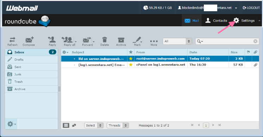Viewport: 263px width, 137px height.
Task: Click sender cPanel on log1.sementara.net
Action: tap(161, 64)
